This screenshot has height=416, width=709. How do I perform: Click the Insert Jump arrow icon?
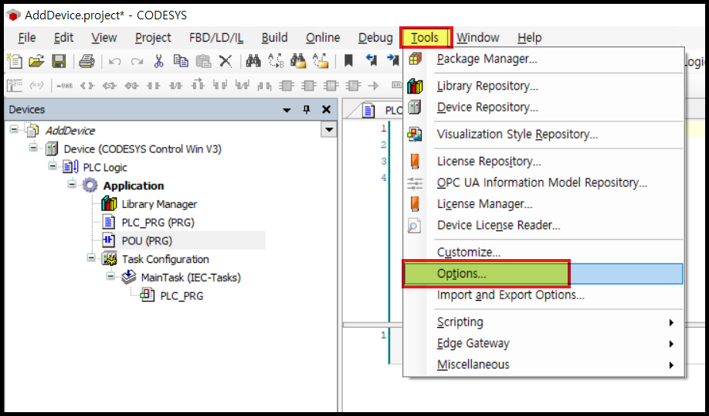pos(374,85)
